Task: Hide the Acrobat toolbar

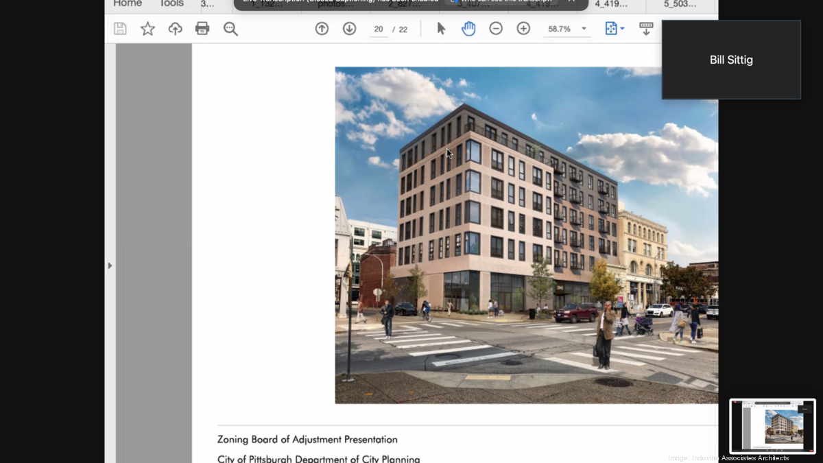Action: tap(645, 28)
